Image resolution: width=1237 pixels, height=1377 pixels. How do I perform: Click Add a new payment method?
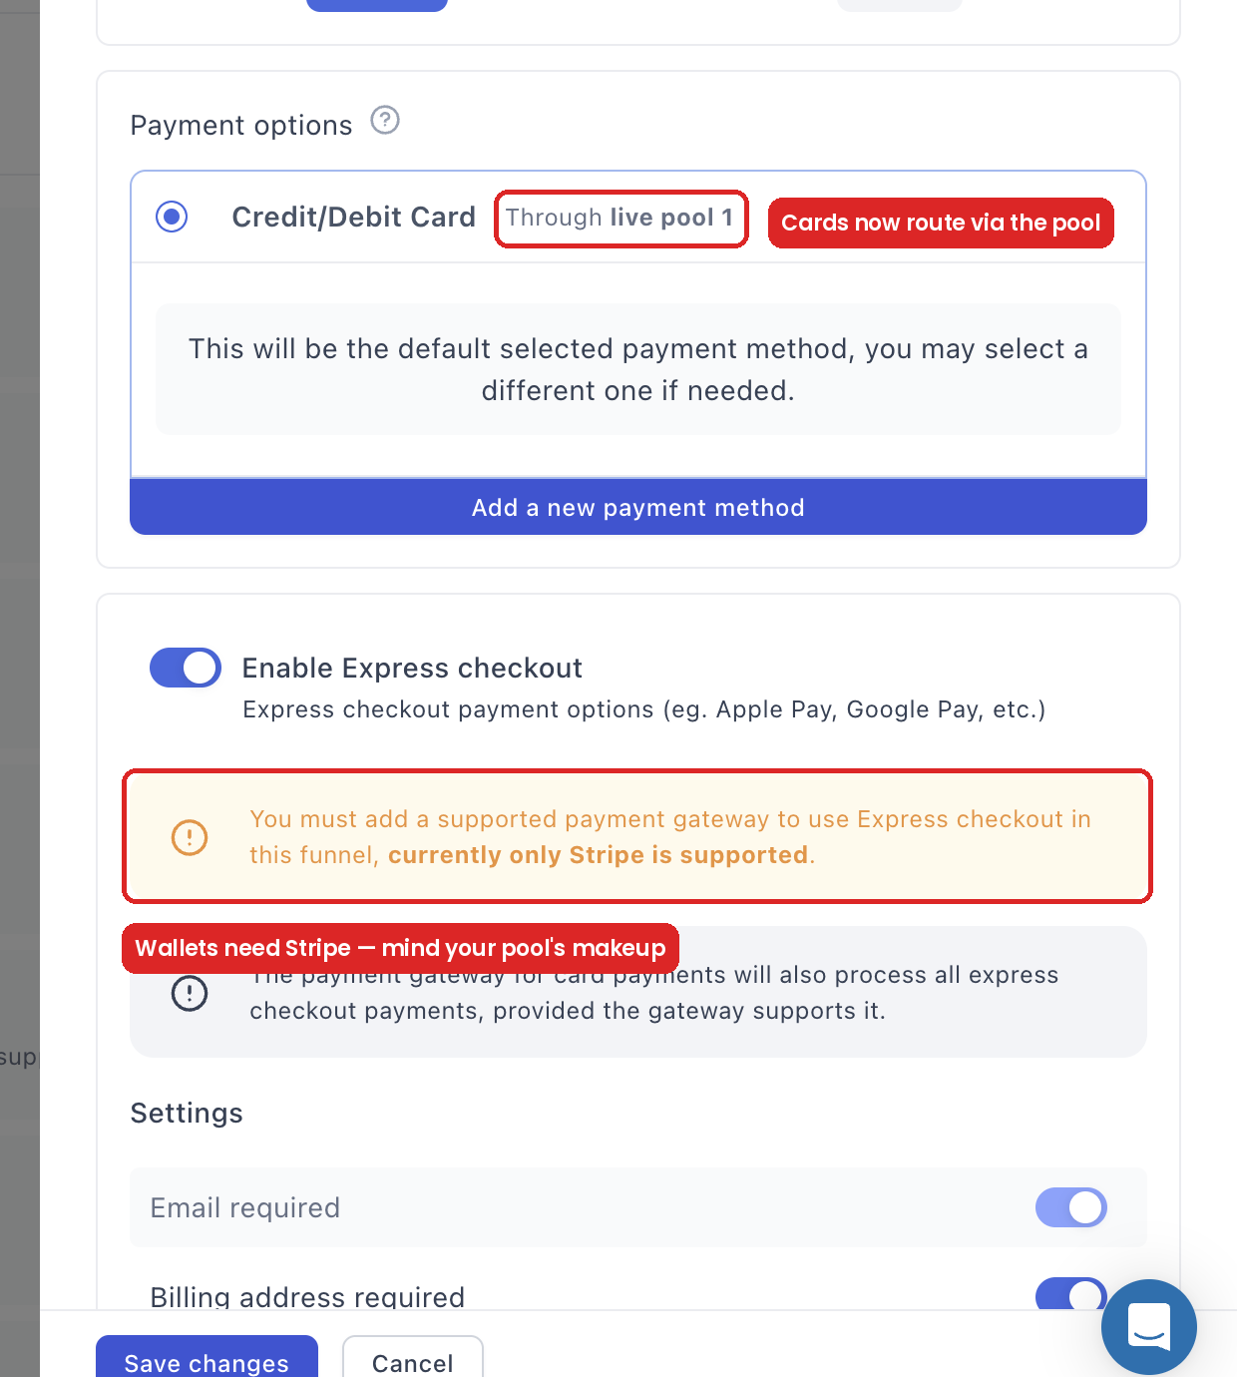pos(638,507)
